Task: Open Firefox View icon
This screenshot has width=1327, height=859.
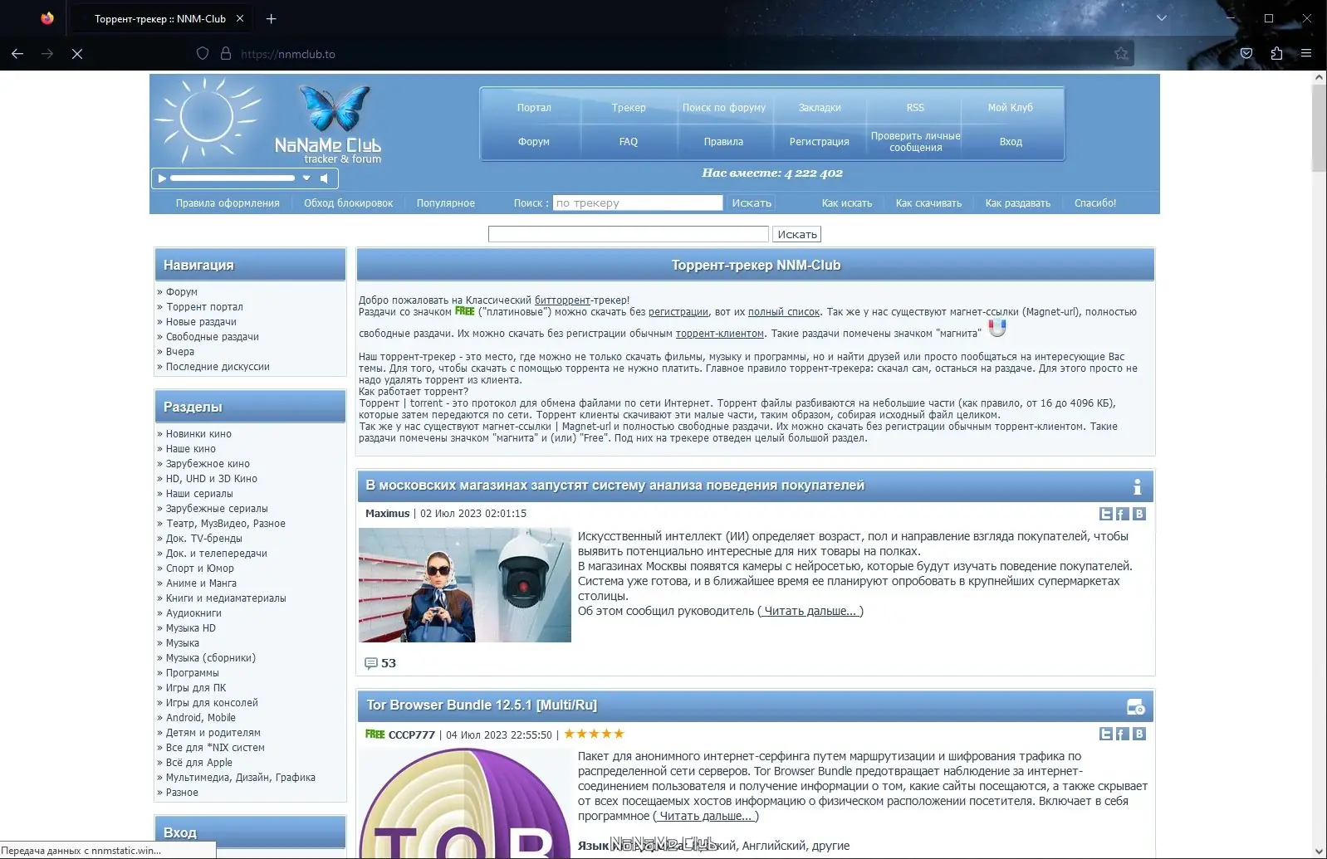Action: [x=47, y=18]
